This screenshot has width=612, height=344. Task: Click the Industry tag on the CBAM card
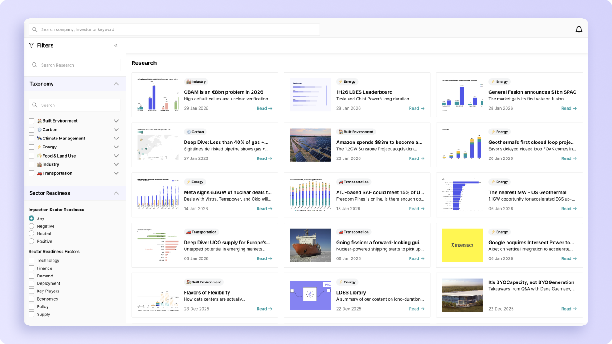coord(196,82)
